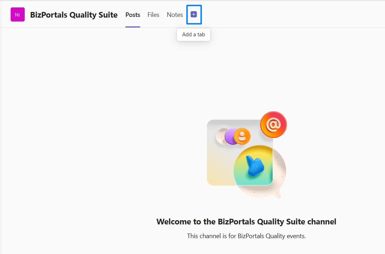Viewport: 385px width, 254px height.
Task: Click the Welcome to the BizPortals Quality Suite channel heading
Action: click(246, 222)
